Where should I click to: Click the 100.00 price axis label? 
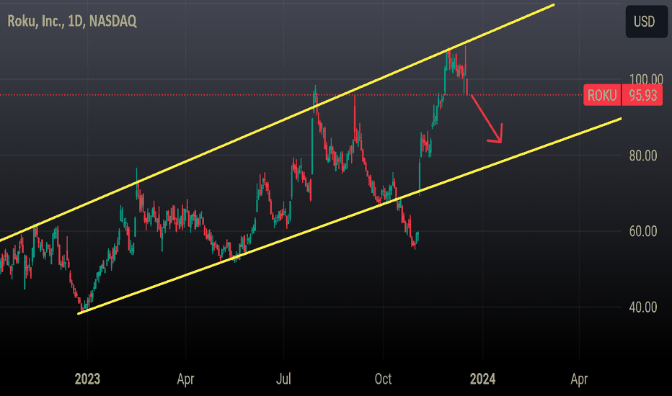[x=646, y=79]
